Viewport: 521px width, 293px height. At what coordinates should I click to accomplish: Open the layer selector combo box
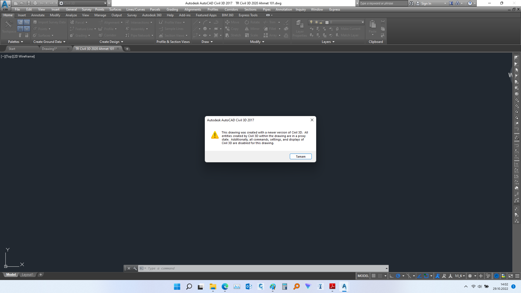tap(336, 22)
